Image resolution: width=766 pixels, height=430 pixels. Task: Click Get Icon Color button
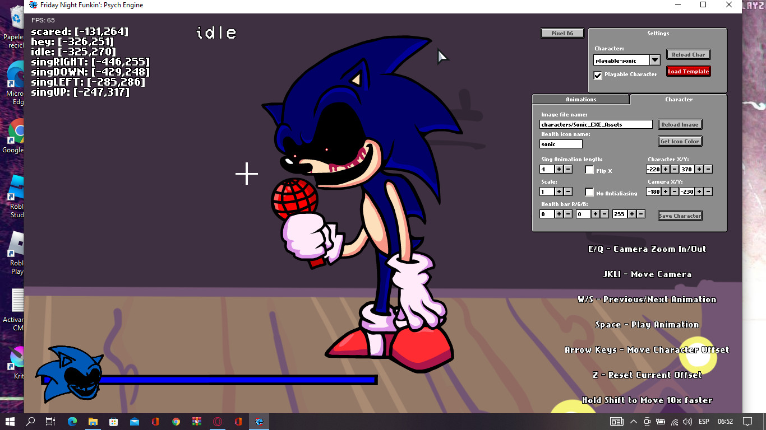pyautogui.click(x=680, y=141)
